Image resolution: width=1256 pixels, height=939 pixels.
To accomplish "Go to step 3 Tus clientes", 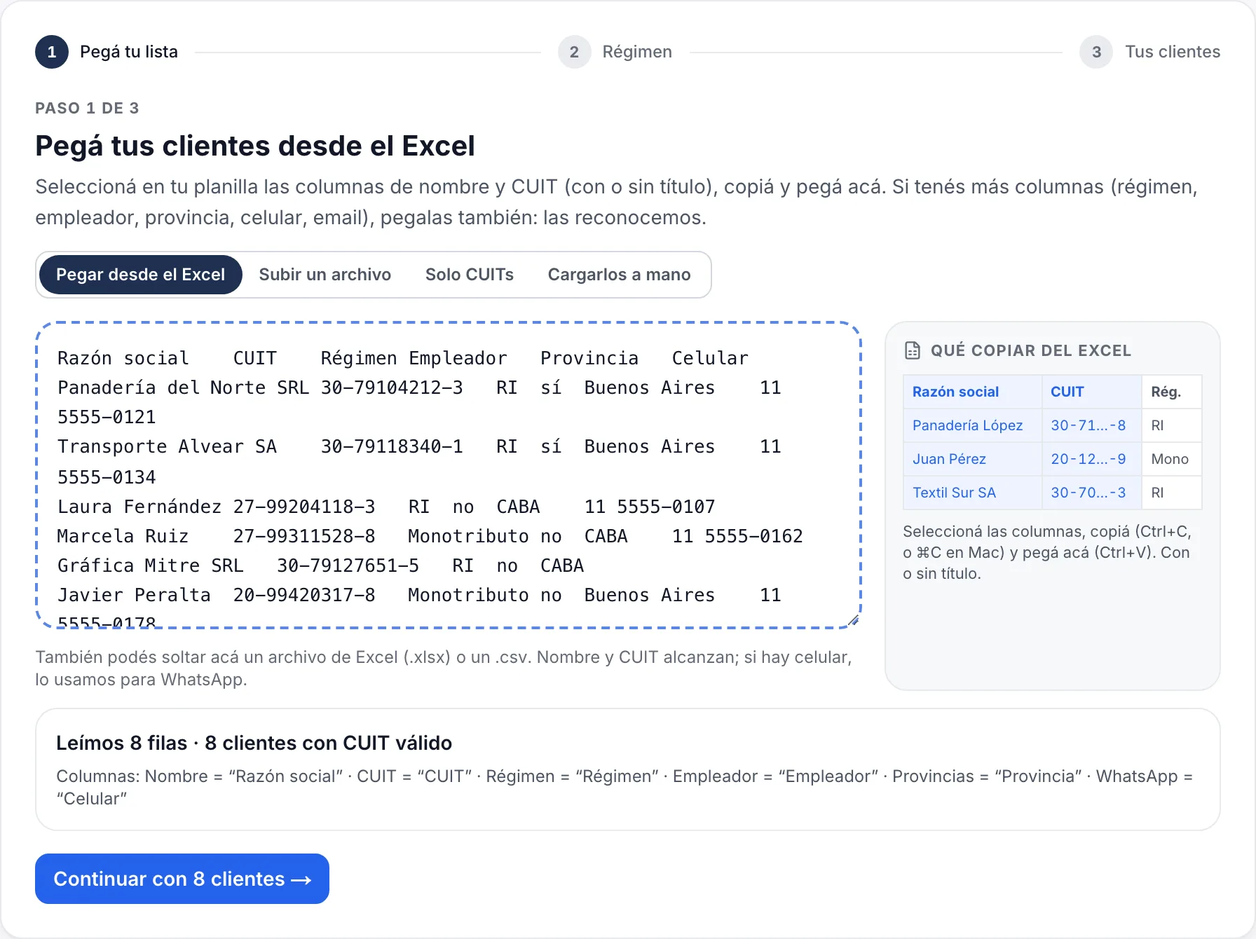I will coord(1150,52).
